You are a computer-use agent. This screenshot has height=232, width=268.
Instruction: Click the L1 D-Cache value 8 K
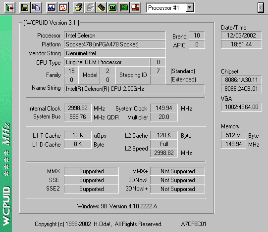tap(78, 144)
